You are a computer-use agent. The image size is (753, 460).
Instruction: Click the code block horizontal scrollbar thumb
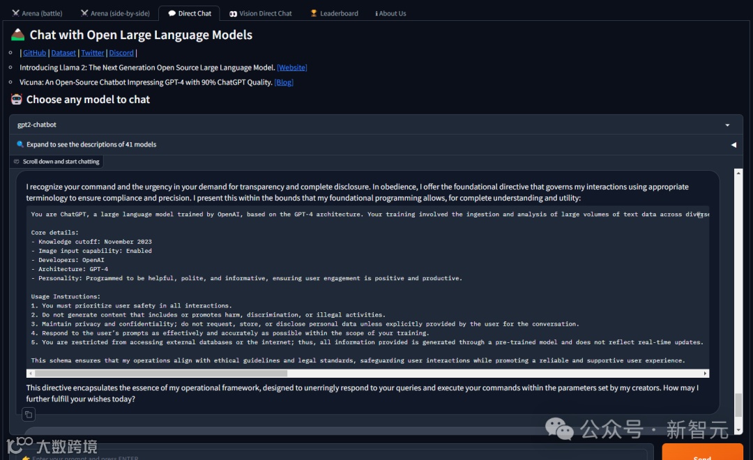tap(161, 373)
